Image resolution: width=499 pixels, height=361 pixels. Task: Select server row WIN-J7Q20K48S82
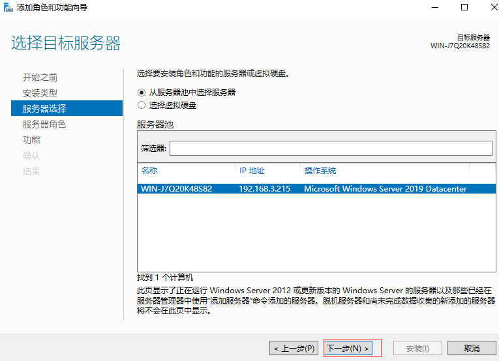pos(316,189)
